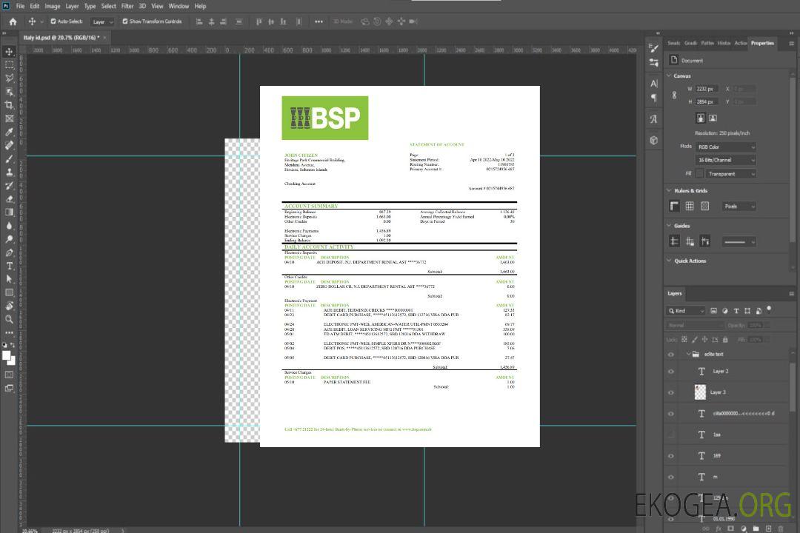The image size is (800, 533).
Task: Click the create new layer icon
Action: click(767, 528)
